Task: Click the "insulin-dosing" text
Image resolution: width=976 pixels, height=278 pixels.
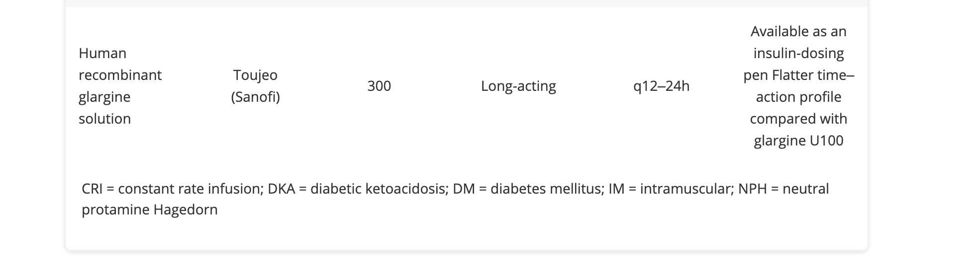Action: click(798, 53)
